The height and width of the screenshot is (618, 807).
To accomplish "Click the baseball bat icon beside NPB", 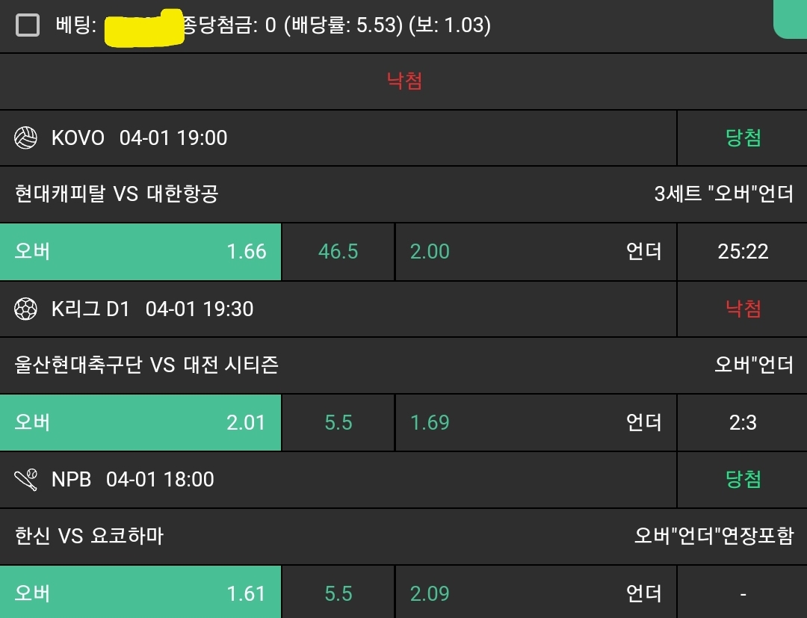I will [26, 479].
